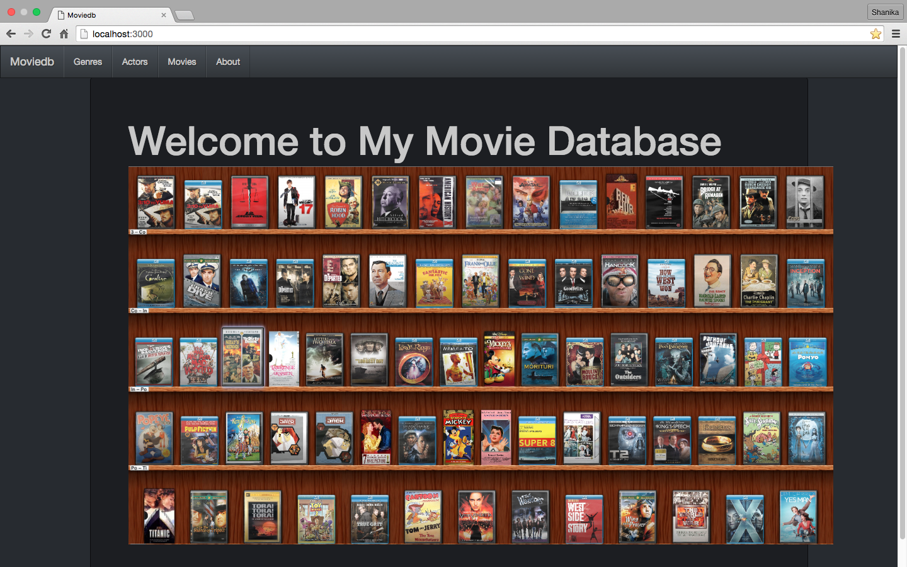Select the Ponyo cover

(x=807, y=362)
